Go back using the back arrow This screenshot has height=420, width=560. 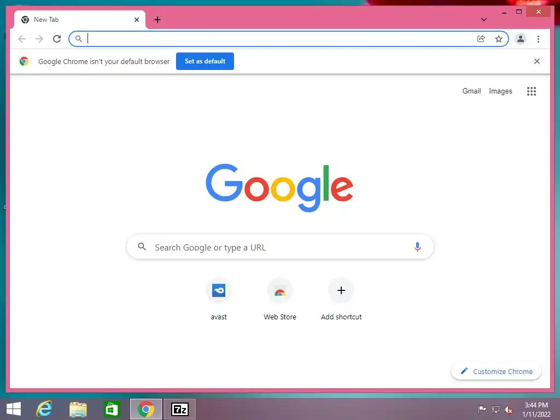(22, 39)
